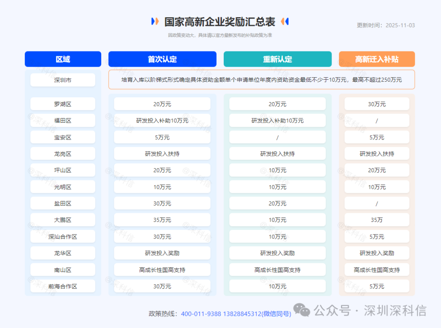This screenshot has height=328, width=441.
Task: Select the 首次认定 column header
Action: [162, 59]
